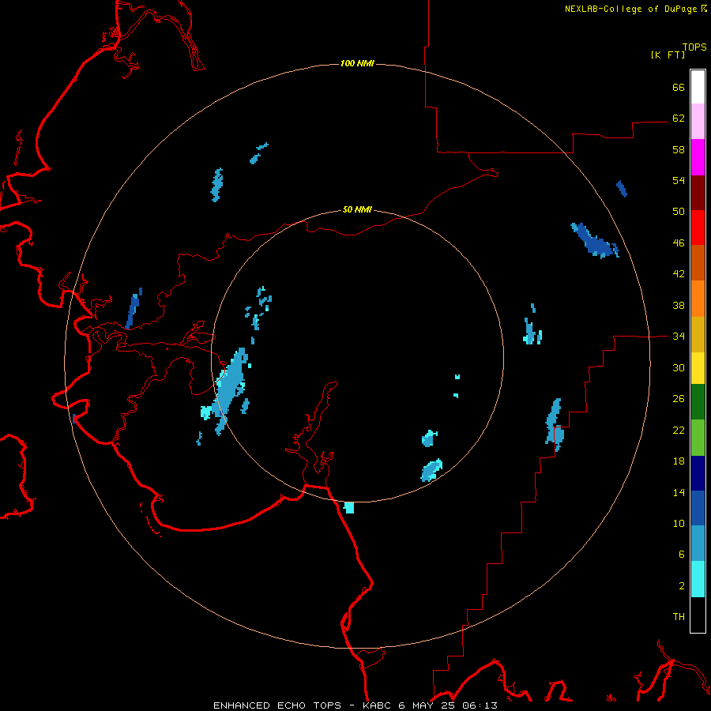Click the "14" legend value
The width and height of the screenshot is (711, 711).
pos(679,492)
